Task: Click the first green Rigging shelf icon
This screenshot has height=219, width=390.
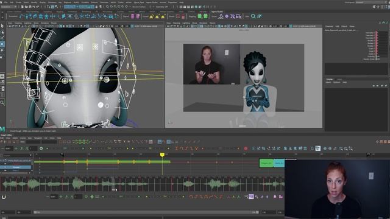Action: tap(200, 16)
